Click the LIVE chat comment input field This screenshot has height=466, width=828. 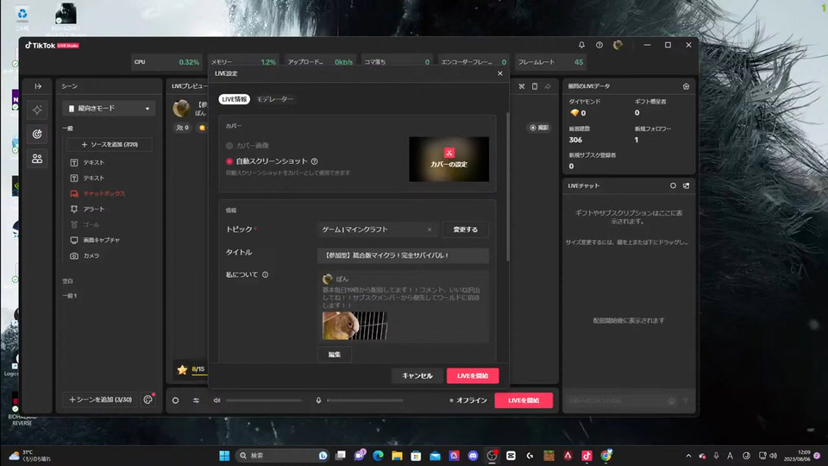617,401
